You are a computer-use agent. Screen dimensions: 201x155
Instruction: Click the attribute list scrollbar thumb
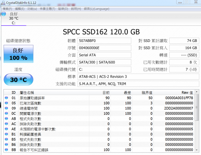(x=197, y=107)
